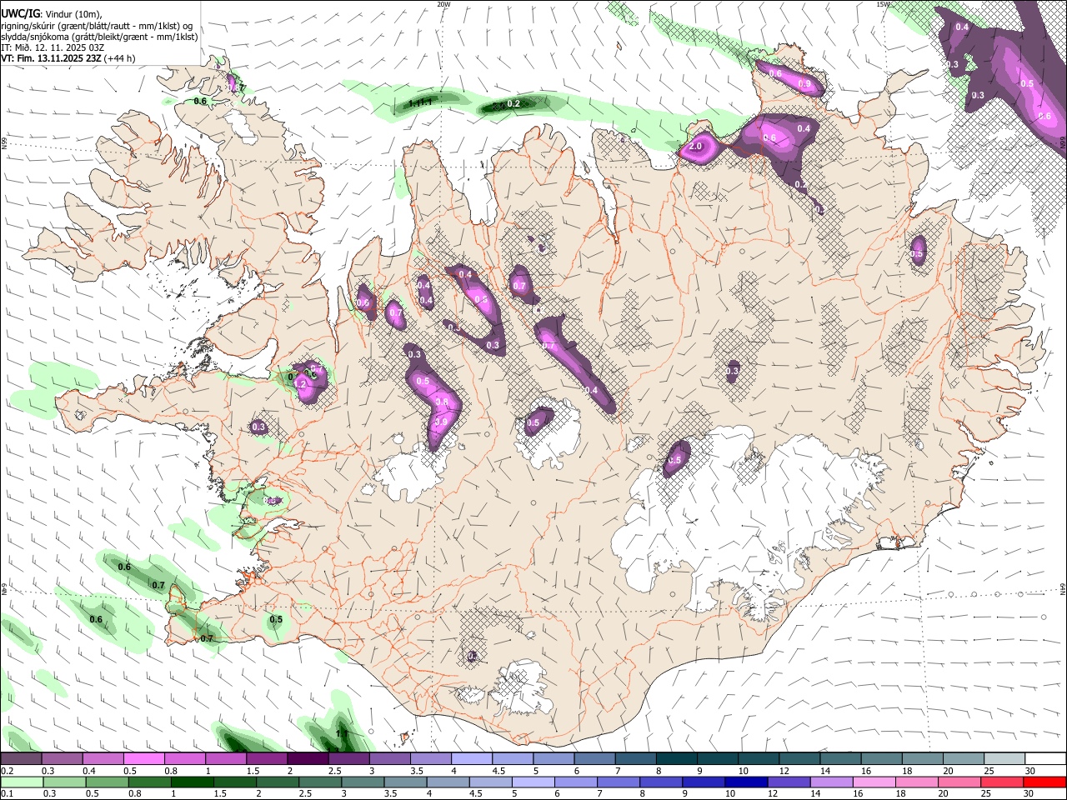Pick the light lavender 4–4.5 snow scale swatch
Screen dimensions: 1067x800
click(x=472, y=759)
